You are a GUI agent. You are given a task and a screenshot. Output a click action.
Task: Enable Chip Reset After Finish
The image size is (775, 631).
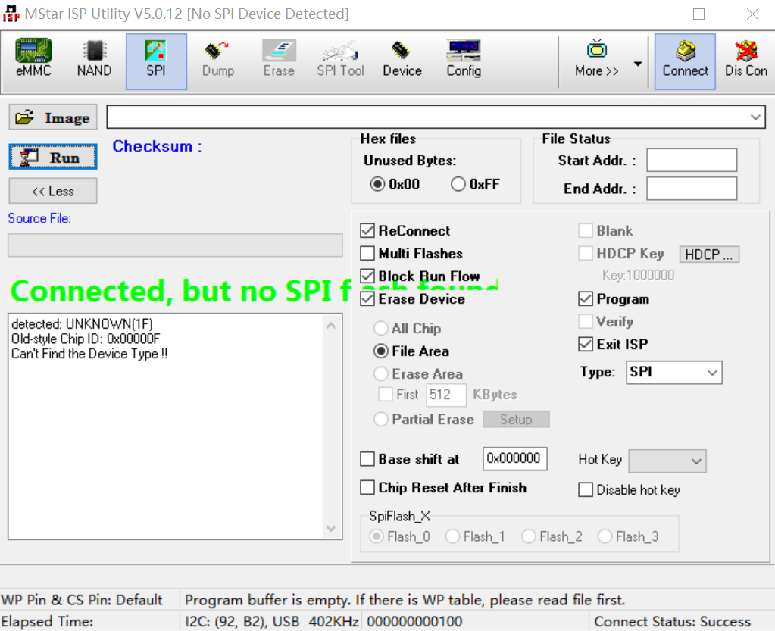click(x=367, y=488)
